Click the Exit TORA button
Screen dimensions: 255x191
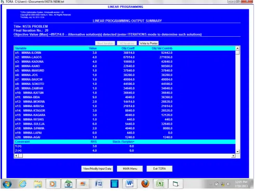[x=159, y=169]
